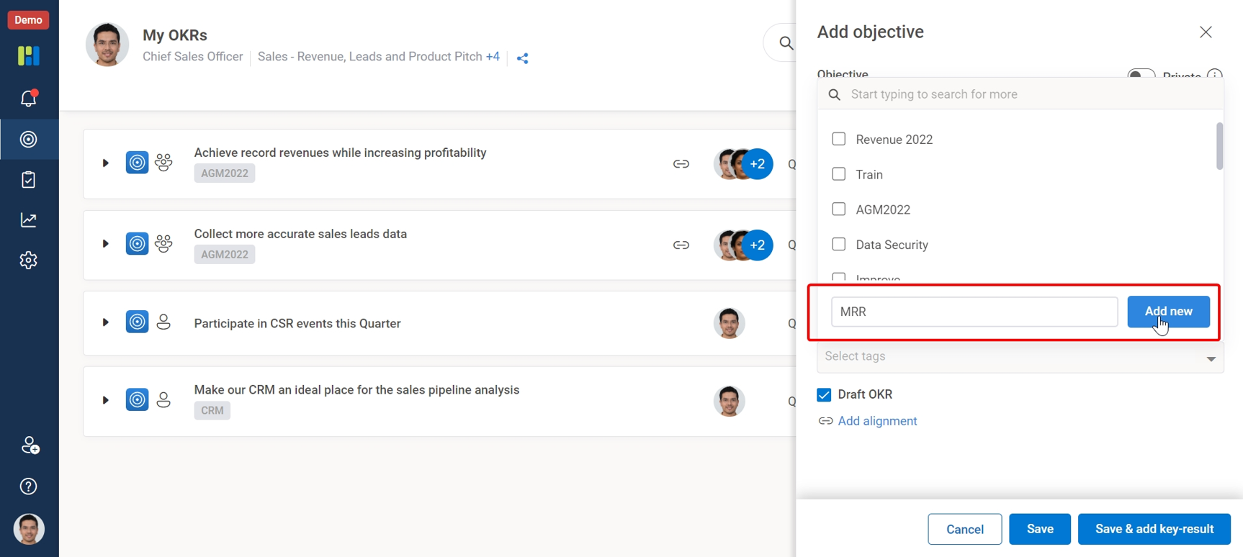This screenshot has height=557, width=1243.
Task: Expand 'Achieve record revenues' objective row
Action: click(x=105, y=163)
